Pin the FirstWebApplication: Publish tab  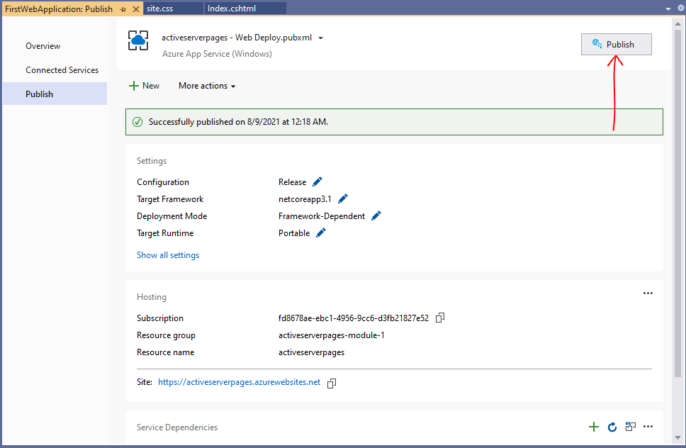123,9
